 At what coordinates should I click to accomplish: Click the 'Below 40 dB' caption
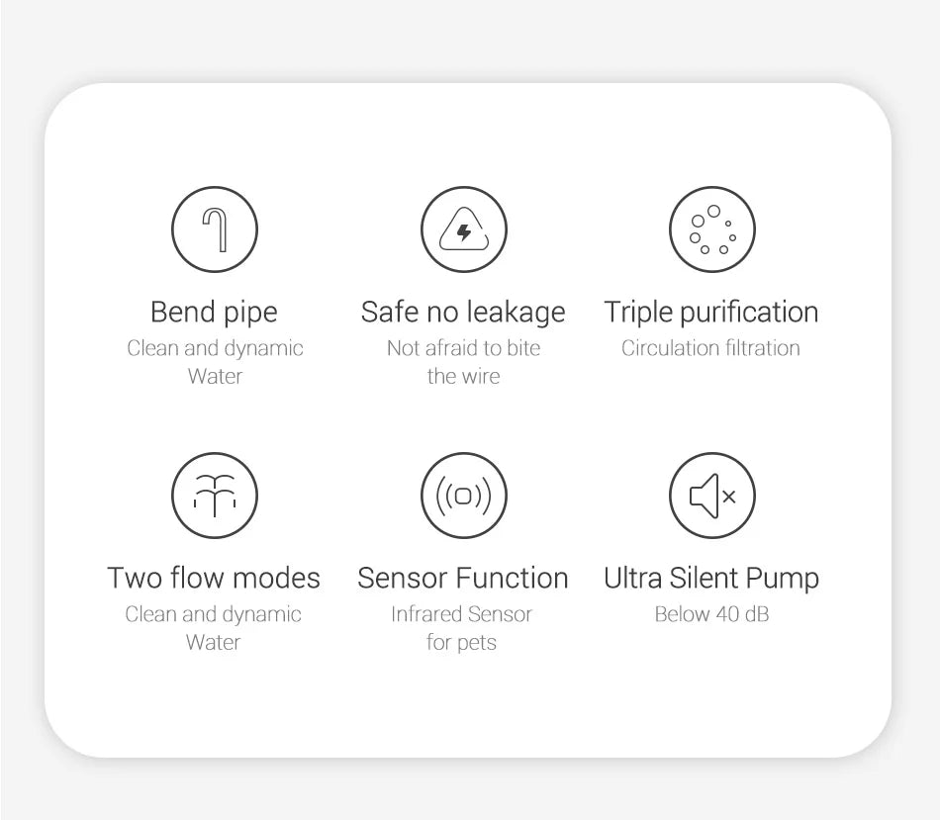(711, 614)
